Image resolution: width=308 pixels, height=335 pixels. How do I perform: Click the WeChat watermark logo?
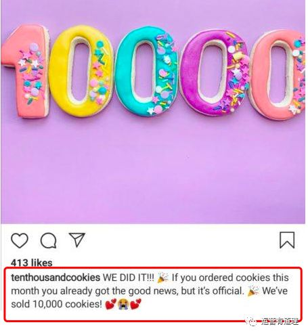tap(252, 321)
